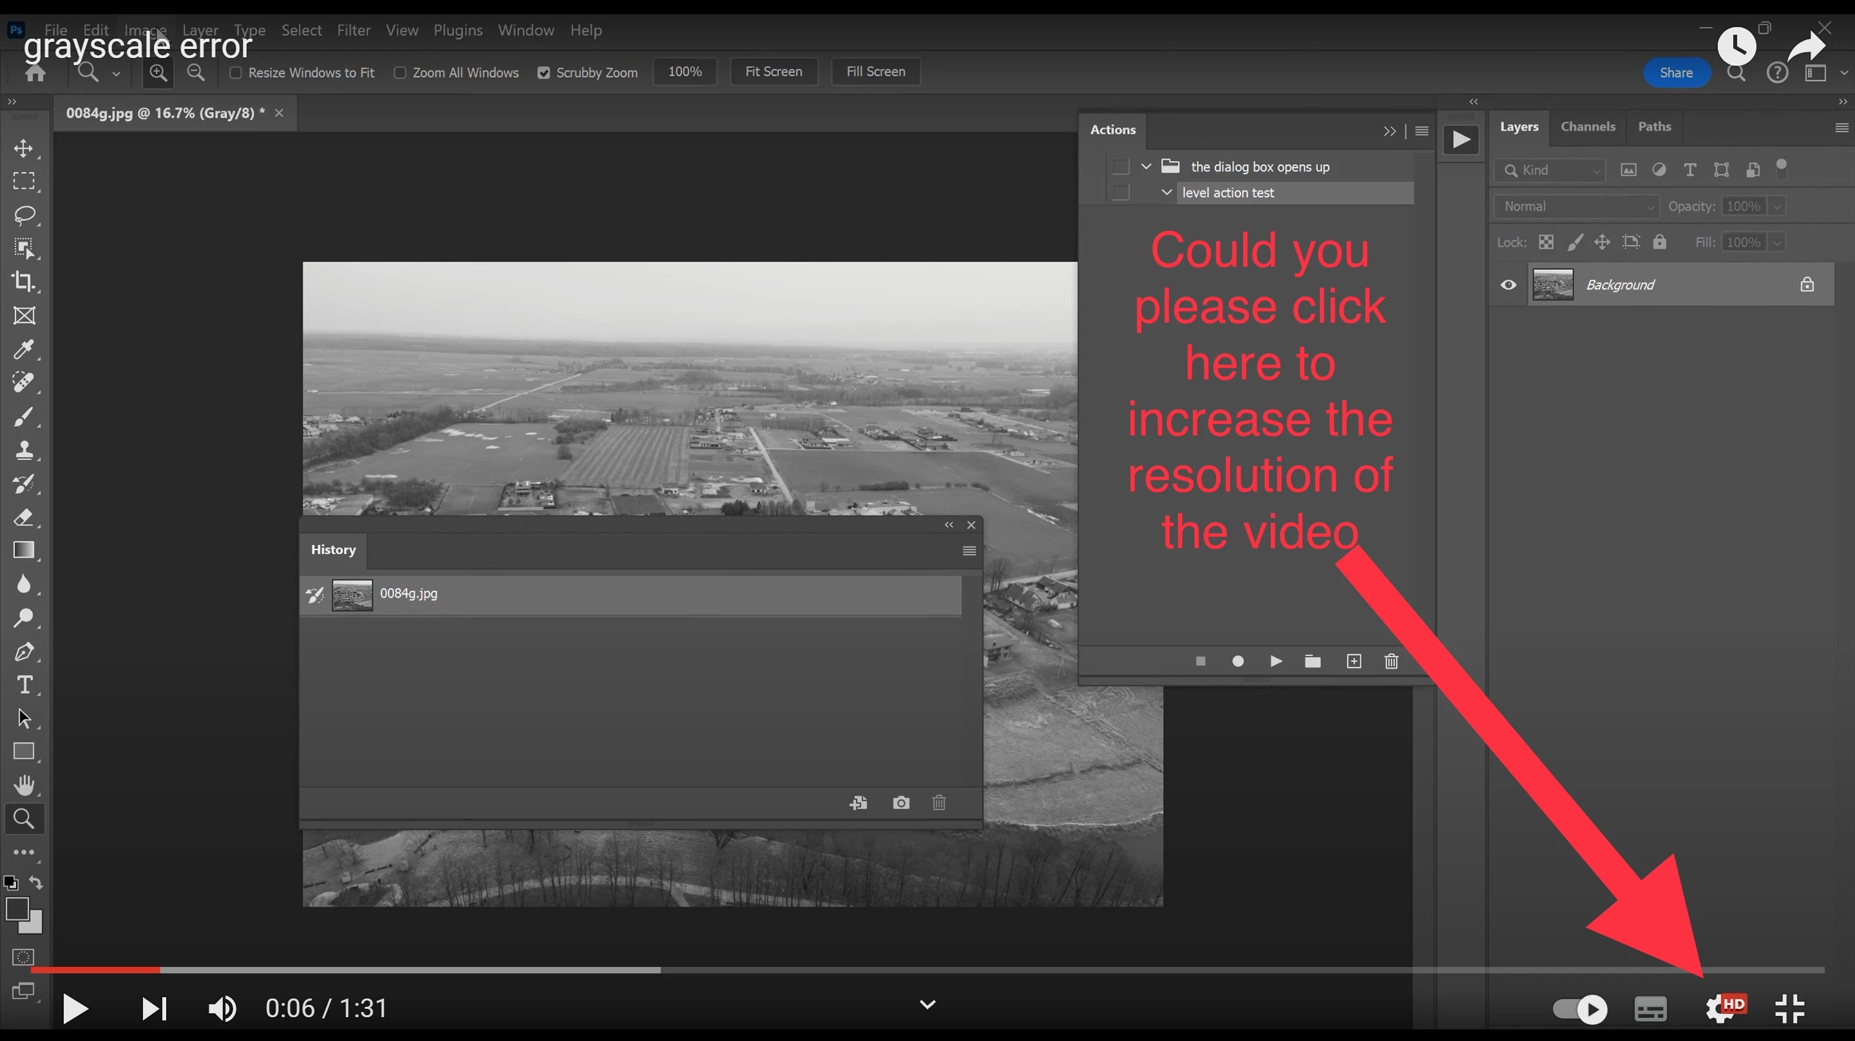Select the Clone Stamp tool

coord(24,450)
